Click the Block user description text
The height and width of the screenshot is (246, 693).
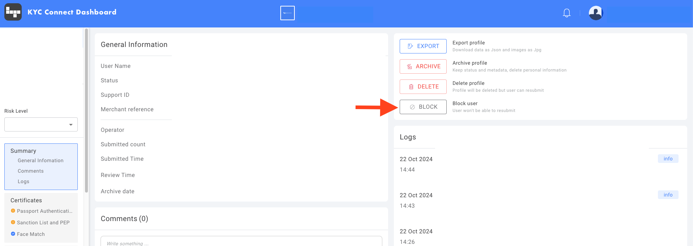[x=484, y=111]
